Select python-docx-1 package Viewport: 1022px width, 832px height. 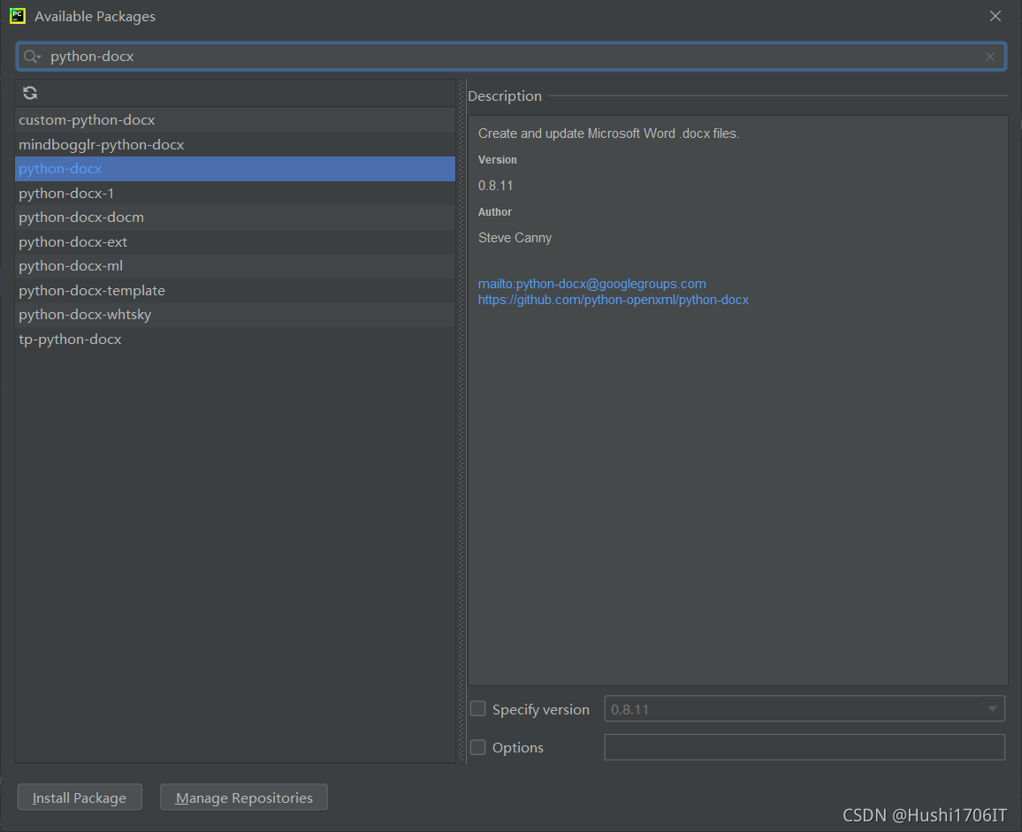[x=234, y=193]
